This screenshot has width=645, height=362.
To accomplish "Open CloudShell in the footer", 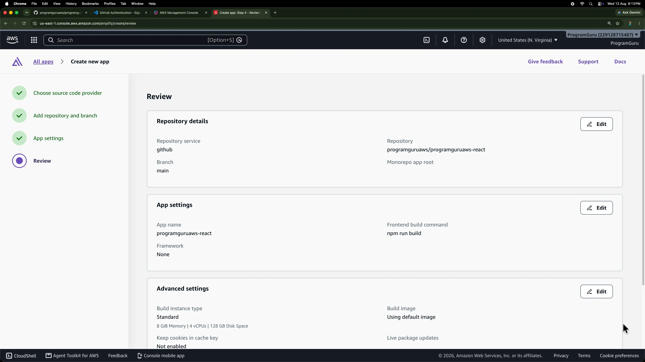I will click(x=21, y=356).
